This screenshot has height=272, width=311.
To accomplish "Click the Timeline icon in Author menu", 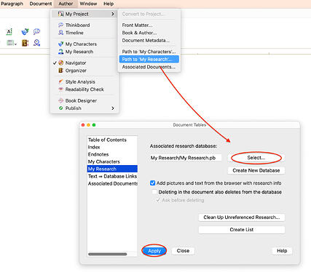I will (61, 33).
